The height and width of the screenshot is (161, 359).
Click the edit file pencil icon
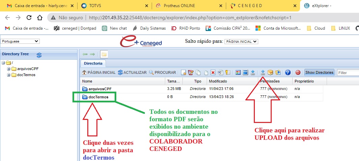pos(191,72)
